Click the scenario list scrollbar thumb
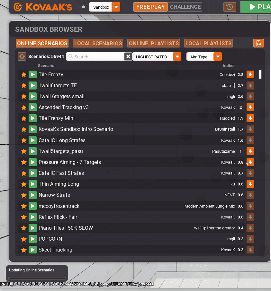The image size is (271, 291). (260, 74)
